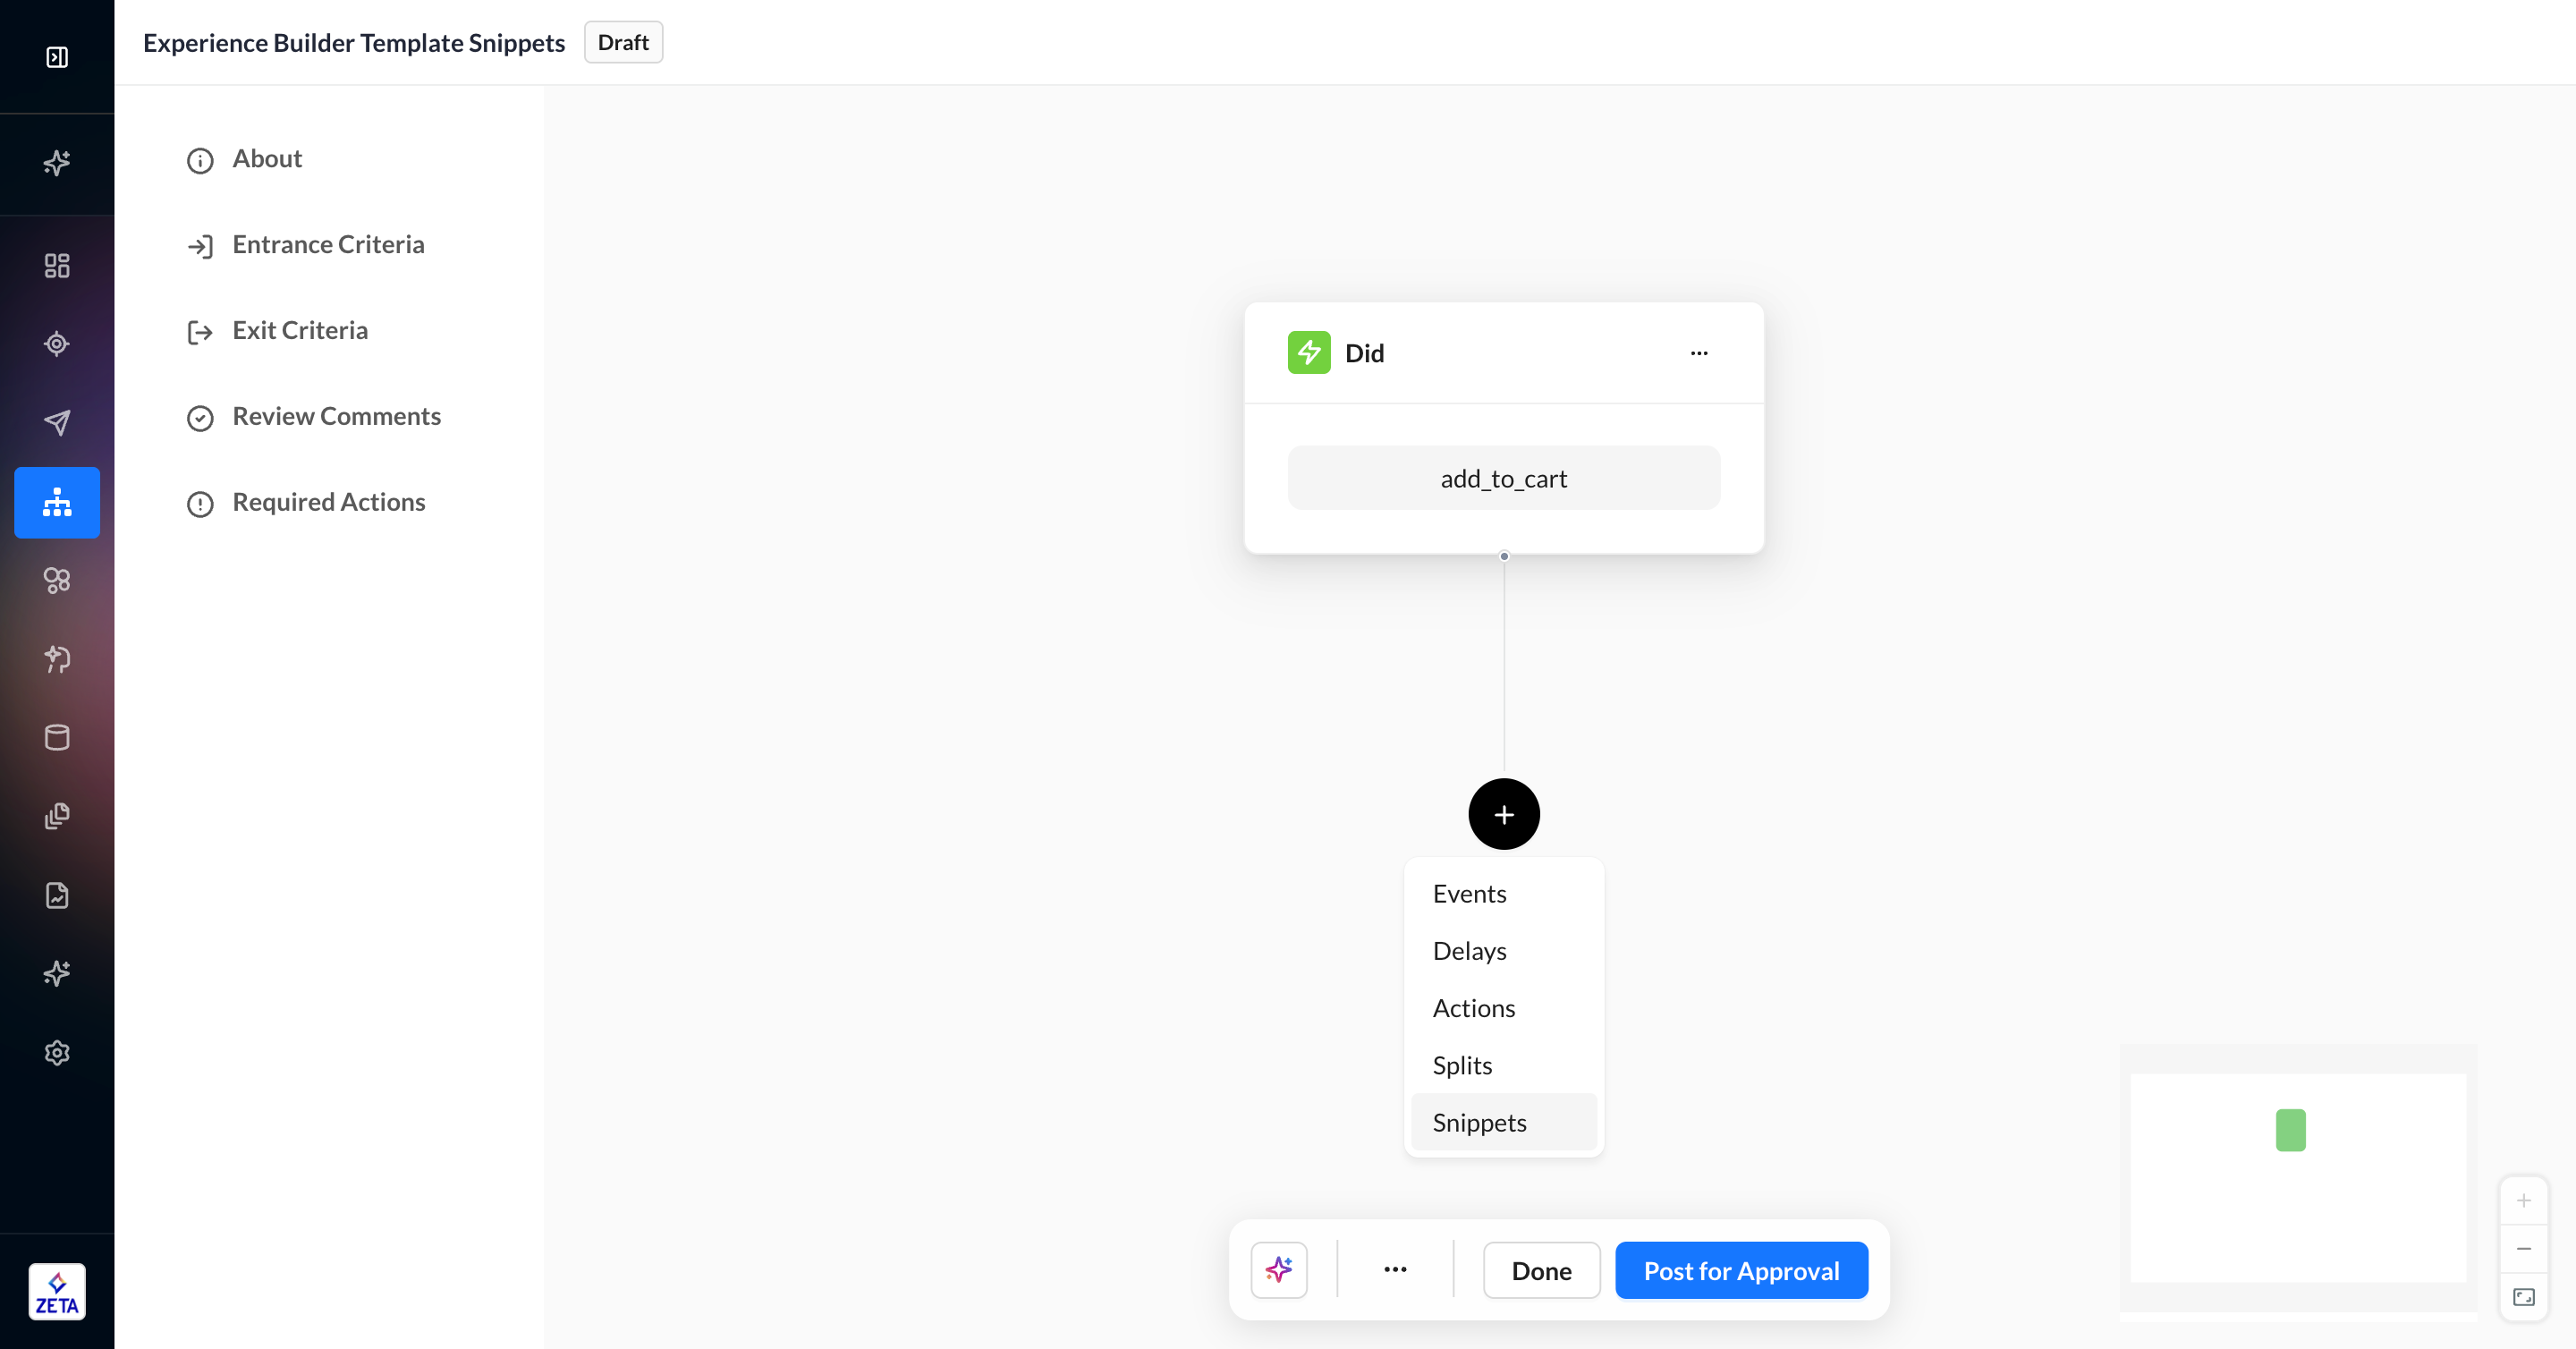Expand the collapsed left navigation sidebar
The width and height of the screenshot is (2576, 1349).
[57, 57]
